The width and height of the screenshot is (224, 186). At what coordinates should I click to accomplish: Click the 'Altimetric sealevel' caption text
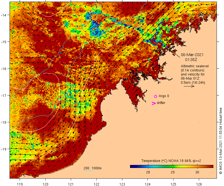coord(195,66)
